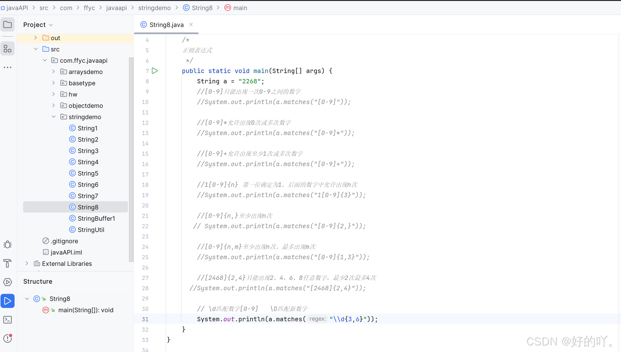Open the Structure tool window icon
The image size is (621, 352).
coord(8,49)
